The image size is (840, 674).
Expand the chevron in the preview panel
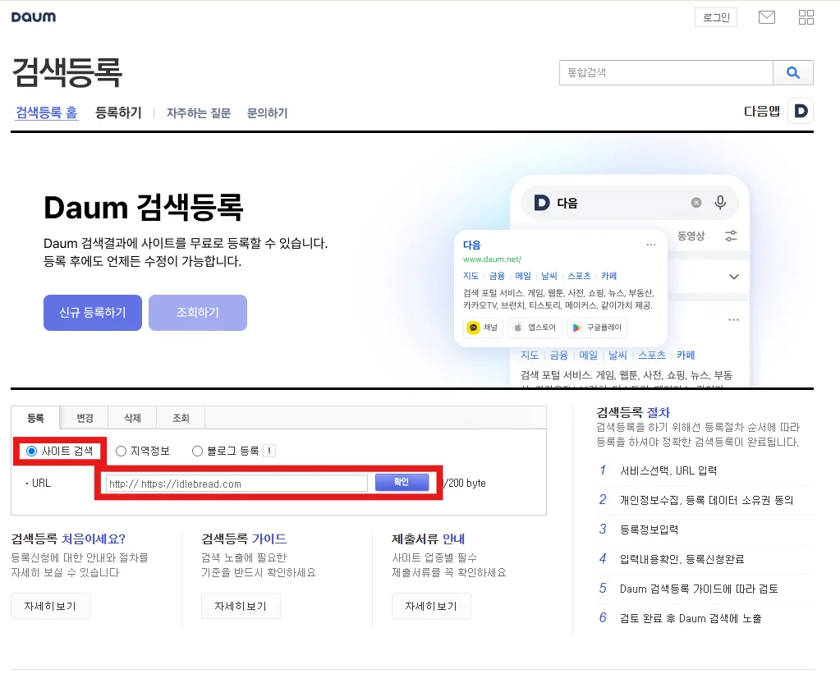click(734, 277)
